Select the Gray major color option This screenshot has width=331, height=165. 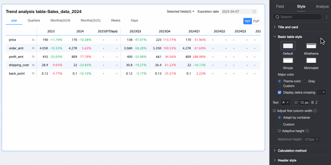click(305, 81)
